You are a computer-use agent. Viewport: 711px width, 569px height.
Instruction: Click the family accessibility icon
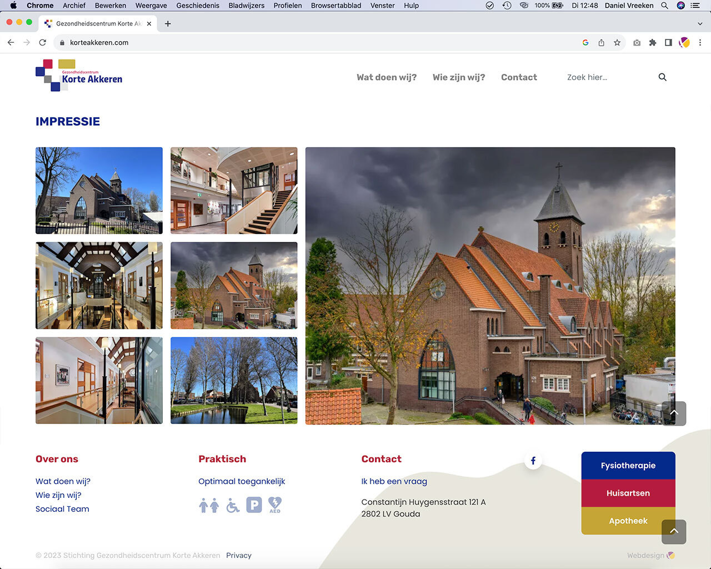point(209,505)
